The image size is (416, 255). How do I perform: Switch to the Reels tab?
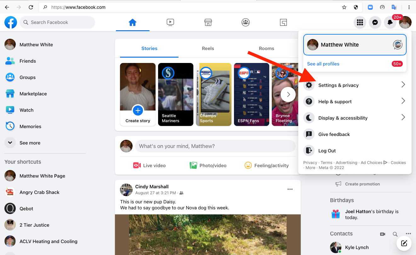pyautogui.click(x=208, y=48)
